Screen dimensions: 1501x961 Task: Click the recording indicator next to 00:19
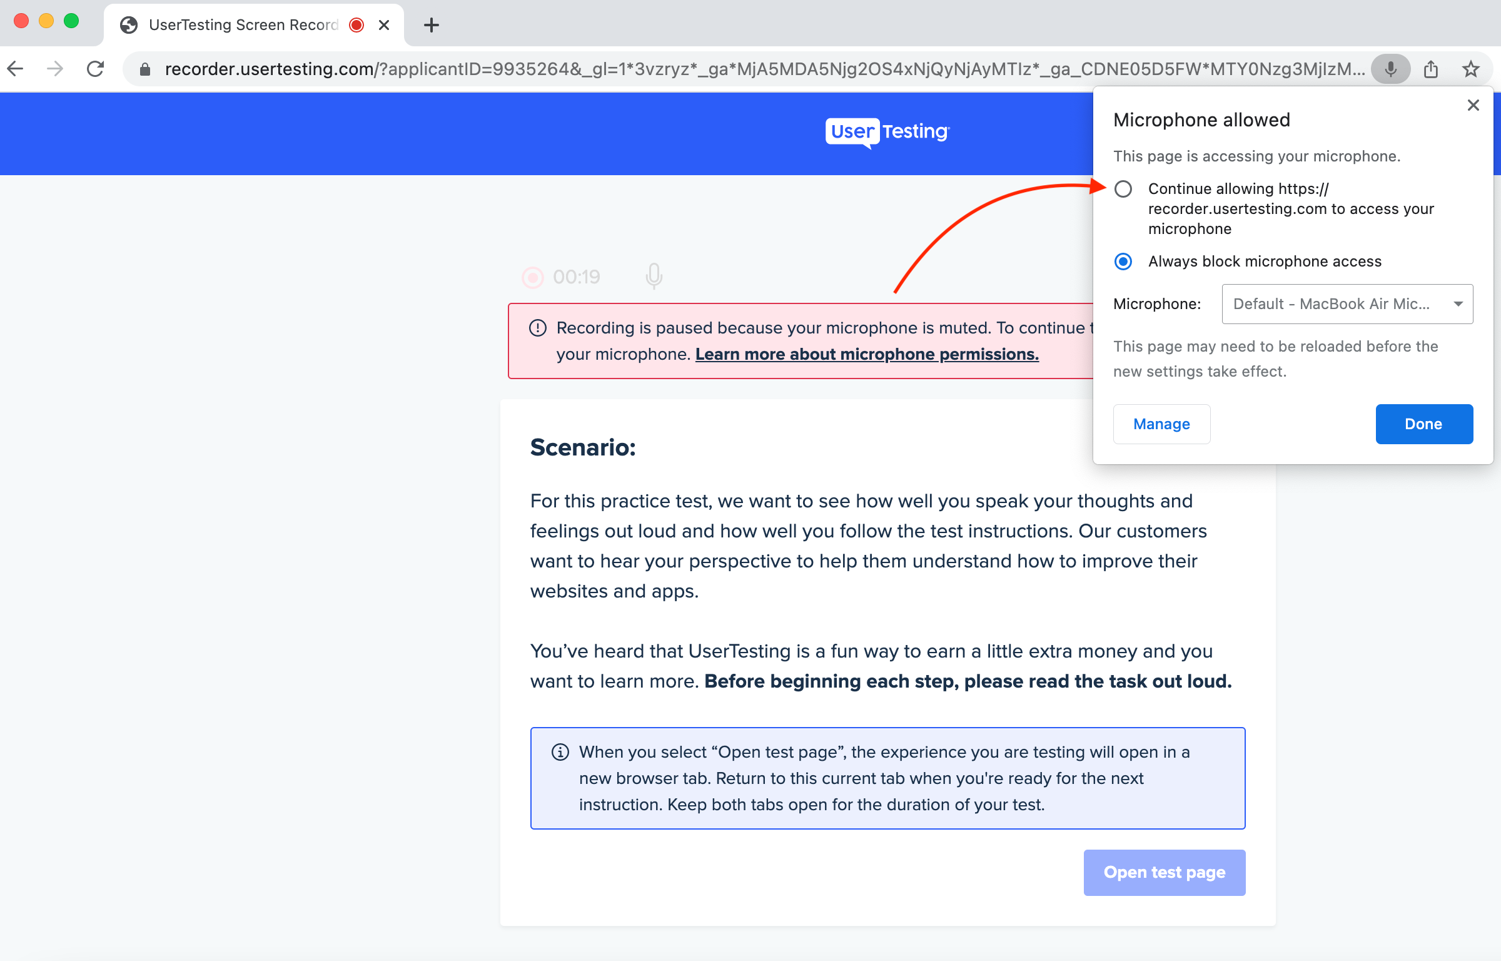533,277
